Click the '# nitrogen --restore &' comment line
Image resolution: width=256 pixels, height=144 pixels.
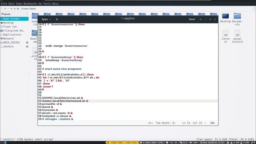58,119
